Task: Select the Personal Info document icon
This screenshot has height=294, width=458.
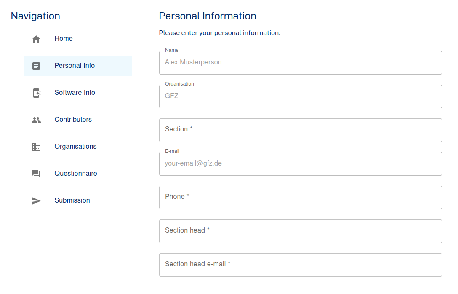Action: click(36, 66)
